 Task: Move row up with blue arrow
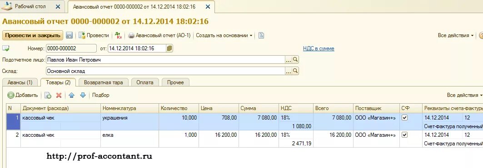(71, 95)
